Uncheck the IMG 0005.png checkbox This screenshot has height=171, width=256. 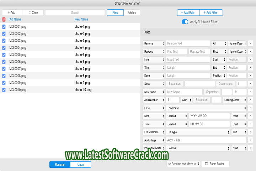pos(4,55)
